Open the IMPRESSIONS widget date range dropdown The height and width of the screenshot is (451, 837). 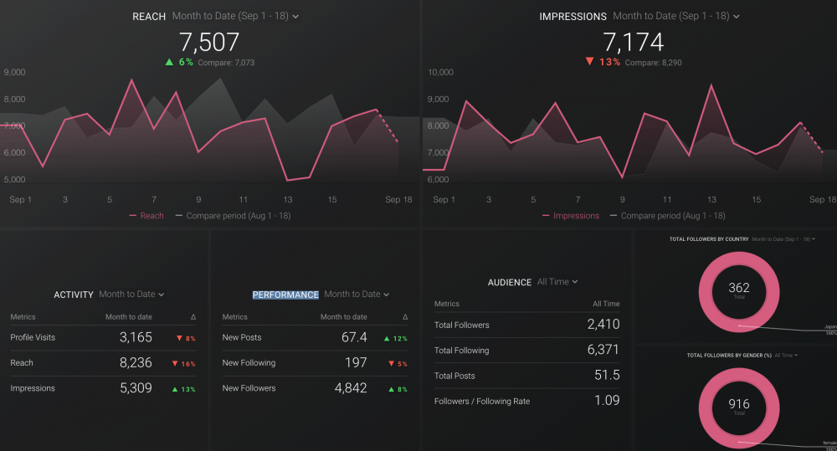tap(676, 16)
